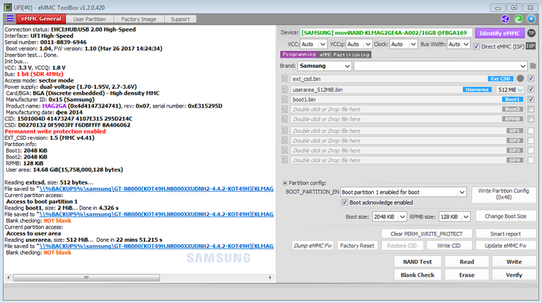Open the extcsd backup file path link
The height and width of the screenshot is (303, 542).
[x=156, y=189]
